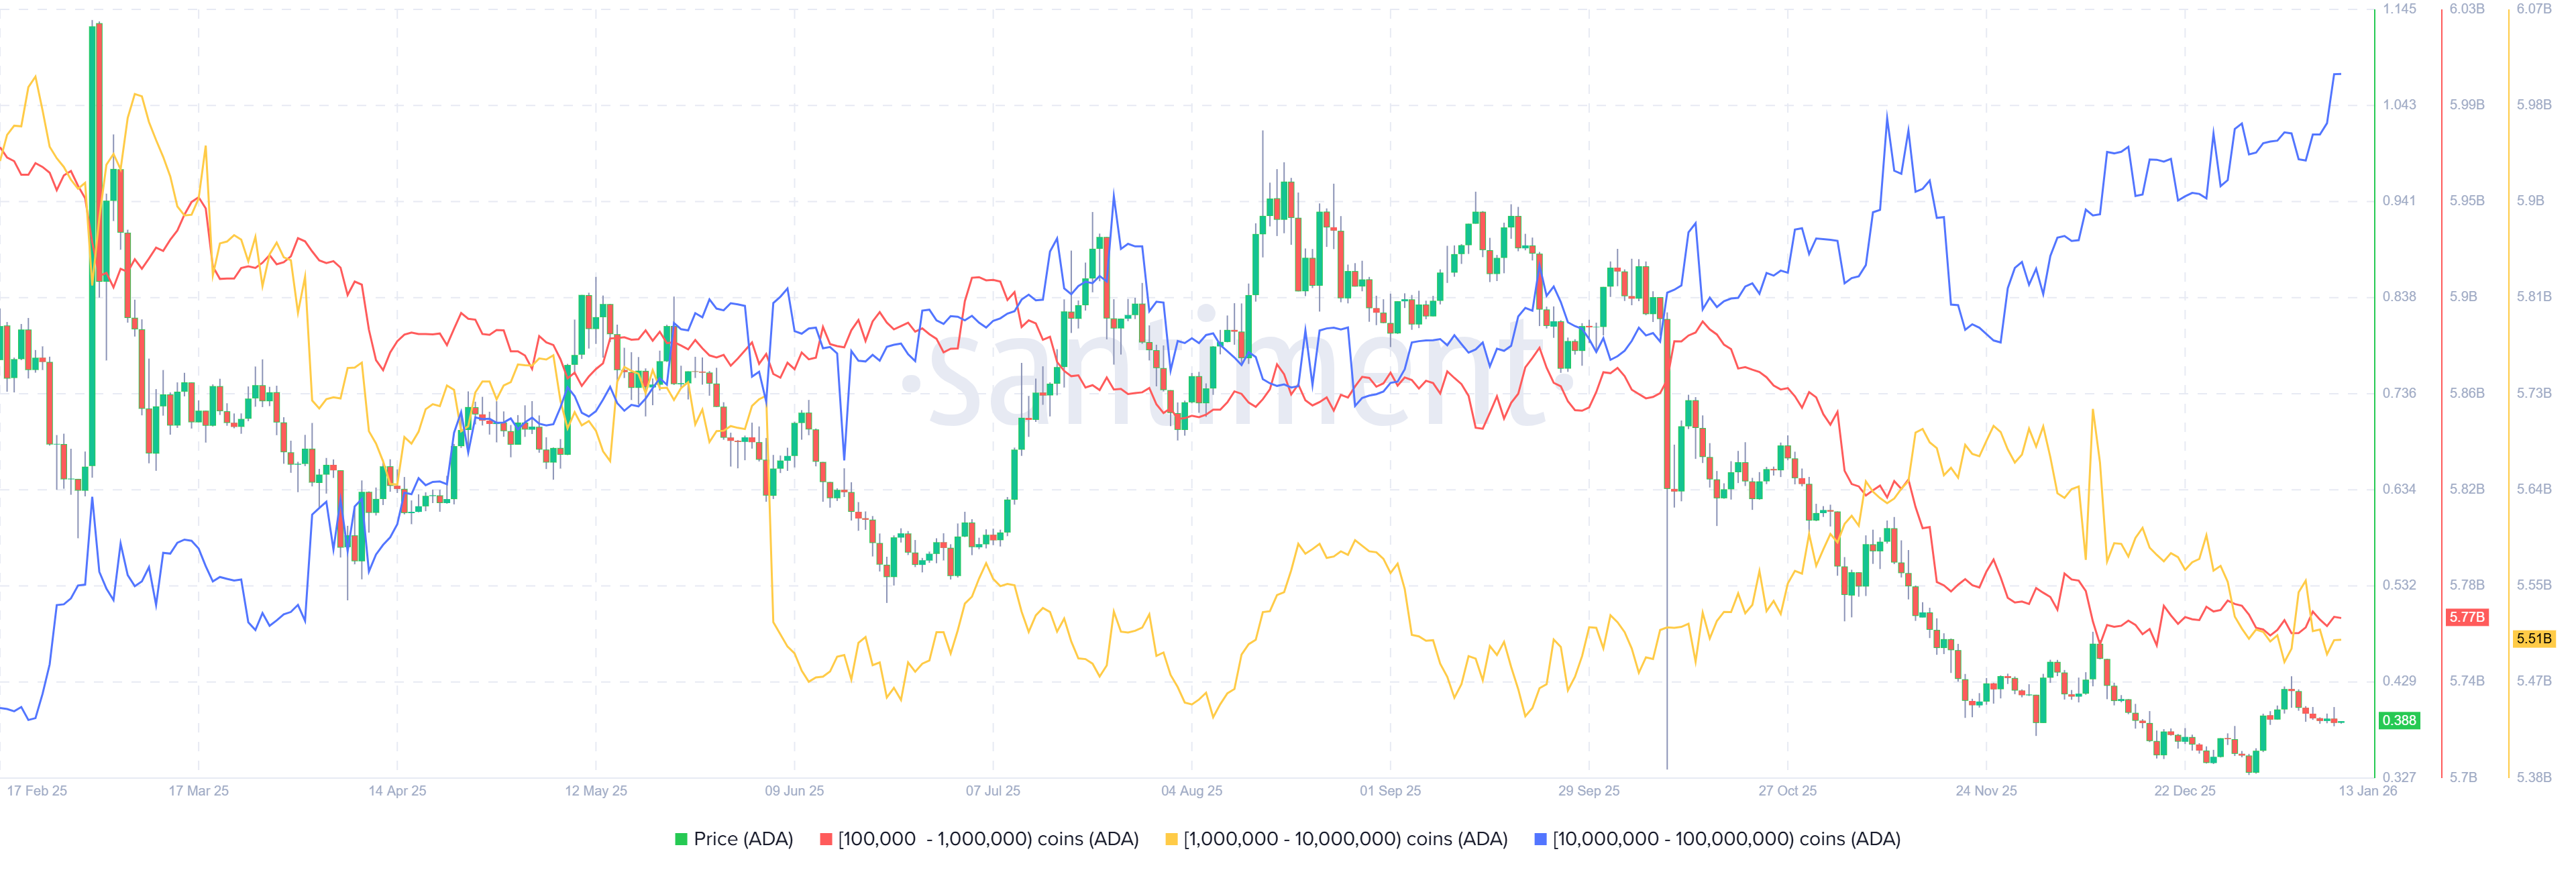Click the 6.07B yellow axis top label
The width and height of the screenshot is (2576, 872).
pyautogui.click(x=2533, y=9)
